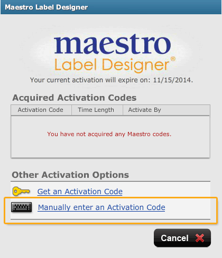Click the Other Activation Options heading
The width and height of the screenshot is (222, 258).
coord(70,175)
